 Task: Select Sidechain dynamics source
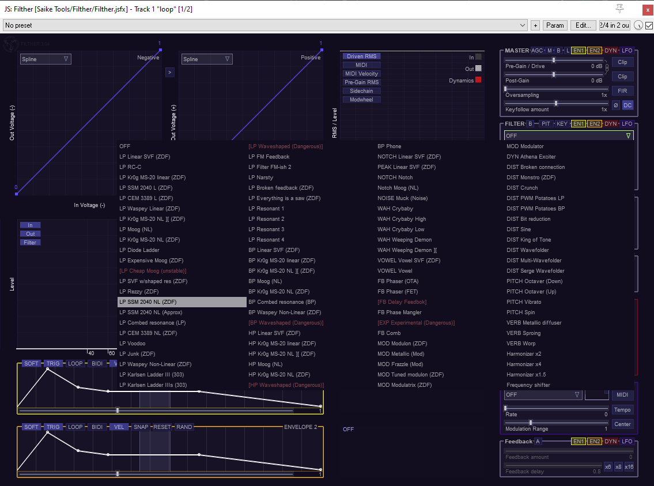point(362,91)
